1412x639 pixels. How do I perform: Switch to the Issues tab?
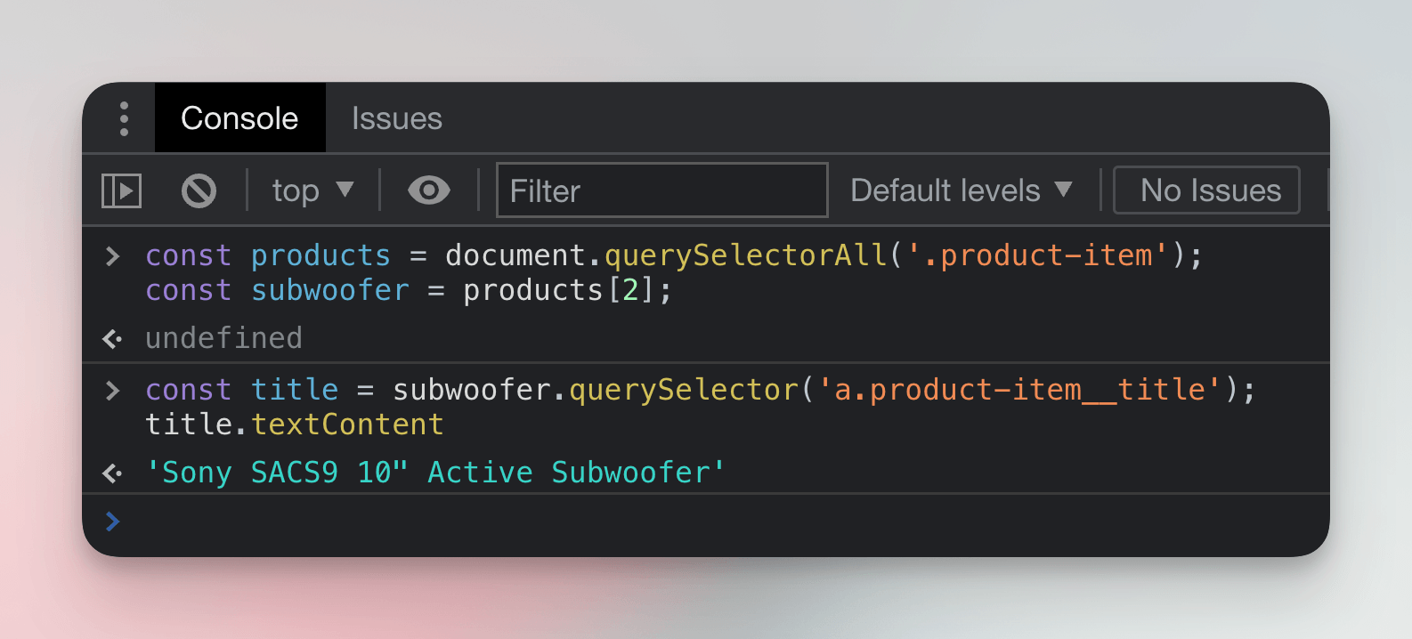click(396, 118)
